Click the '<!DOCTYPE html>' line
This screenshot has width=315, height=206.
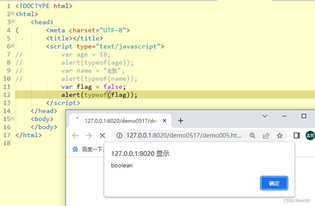44,6
